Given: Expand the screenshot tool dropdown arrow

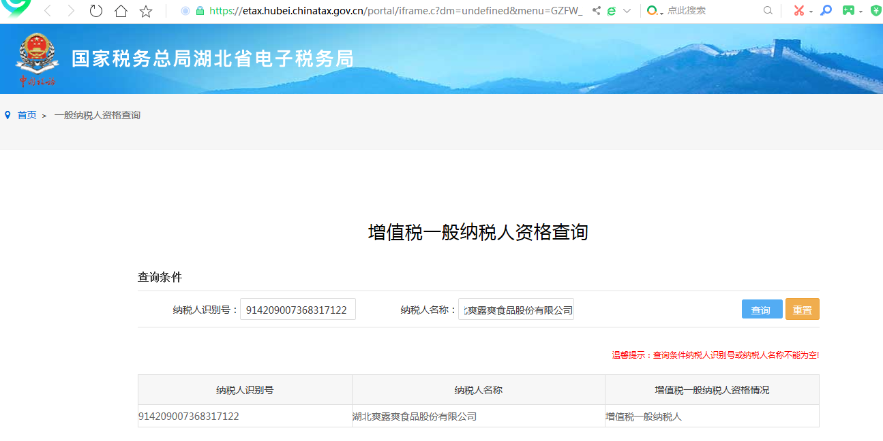Looking at the screenshot, I should coord(811,12).
